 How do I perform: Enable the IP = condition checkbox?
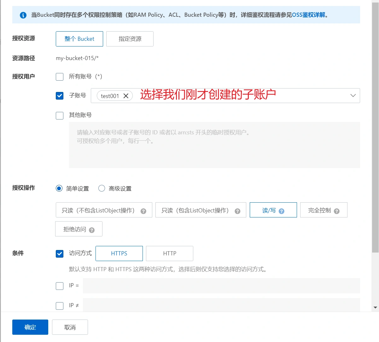[60, 286]
